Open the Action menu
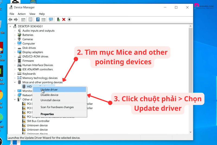Image resolution: width=217 pixels, height=145 pixels. click(x=21, y=14)
